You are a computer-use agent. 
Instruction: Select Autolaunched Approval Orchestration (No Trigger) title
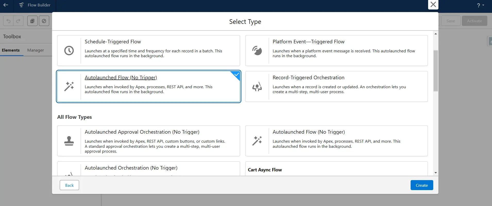click(x=142, y=132)
